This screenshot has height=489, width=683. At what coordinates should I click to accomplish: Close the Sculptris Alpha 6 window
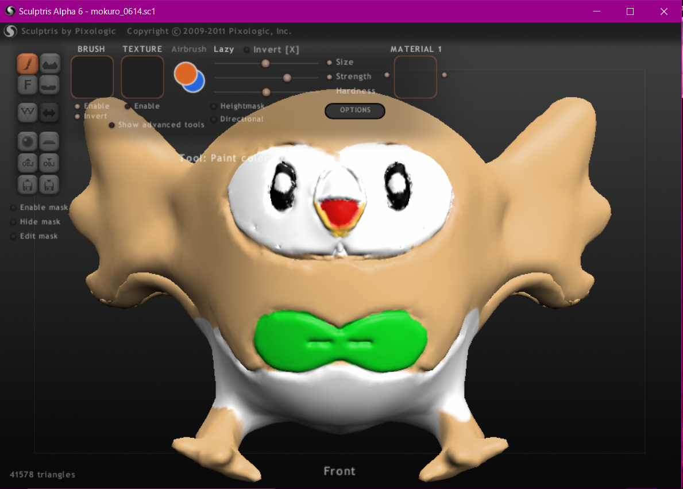pos(664,11)
